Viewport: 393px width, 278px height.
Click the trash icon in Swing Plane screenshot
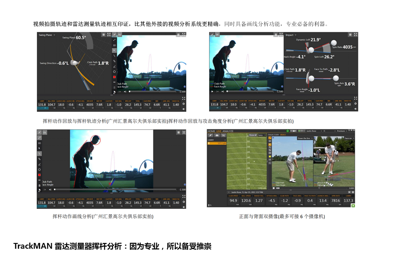pos(114,87)
